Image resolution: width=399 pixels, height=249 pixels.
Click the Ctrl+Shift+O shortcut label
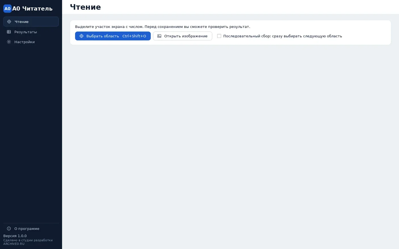point(134,36)
